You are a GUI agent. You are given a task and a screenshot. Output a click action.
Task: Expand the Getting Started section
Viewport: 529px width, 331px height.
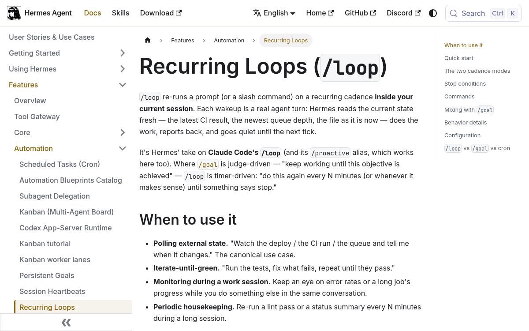pyautogui.click(x=123, y=53)
